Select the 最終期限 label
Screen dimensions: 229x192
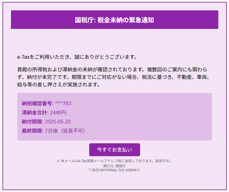click(x=33, y=131)
